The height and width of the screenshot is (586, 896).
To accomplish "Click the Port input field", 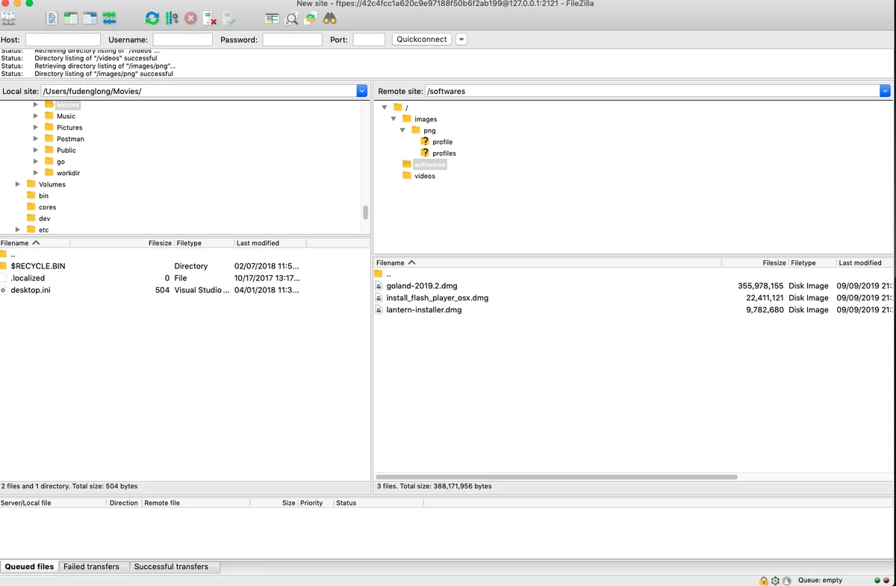I will point(369,40).
